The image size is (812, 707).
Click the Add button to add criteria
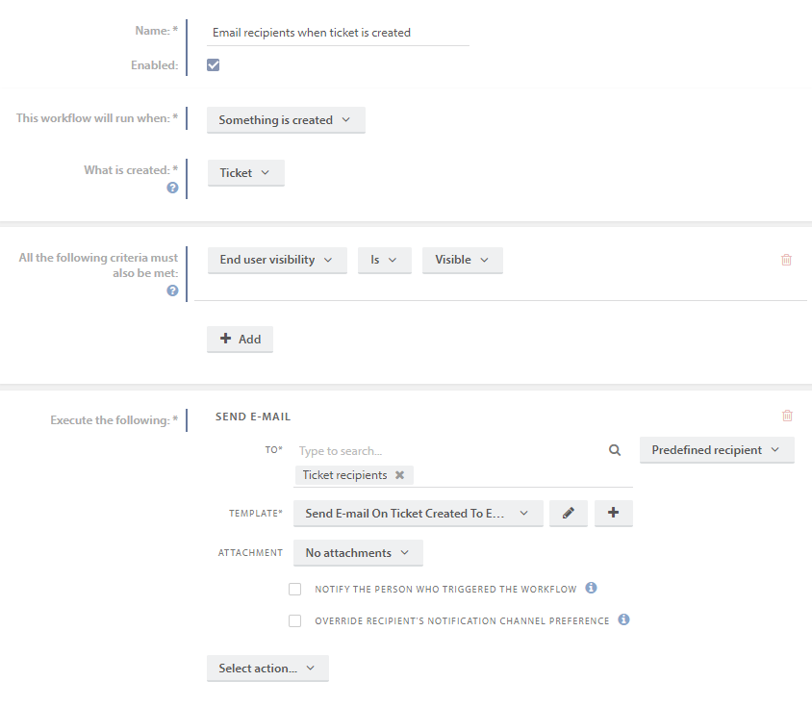[239, 339]
